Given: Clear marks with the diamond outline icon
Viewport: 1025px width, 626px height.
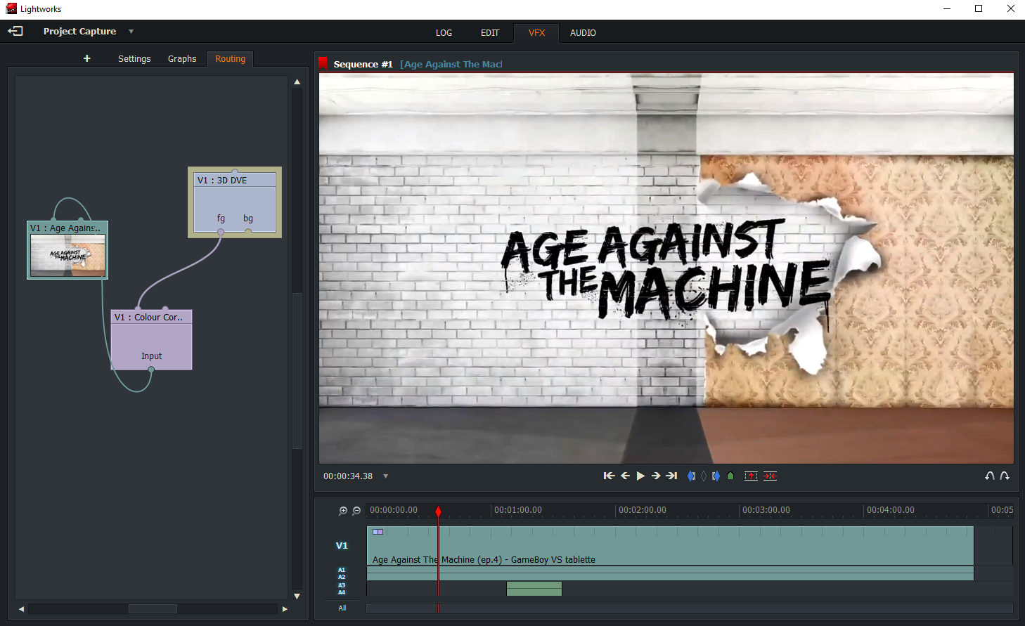Looking at the screenshot, I should (704, 476).
